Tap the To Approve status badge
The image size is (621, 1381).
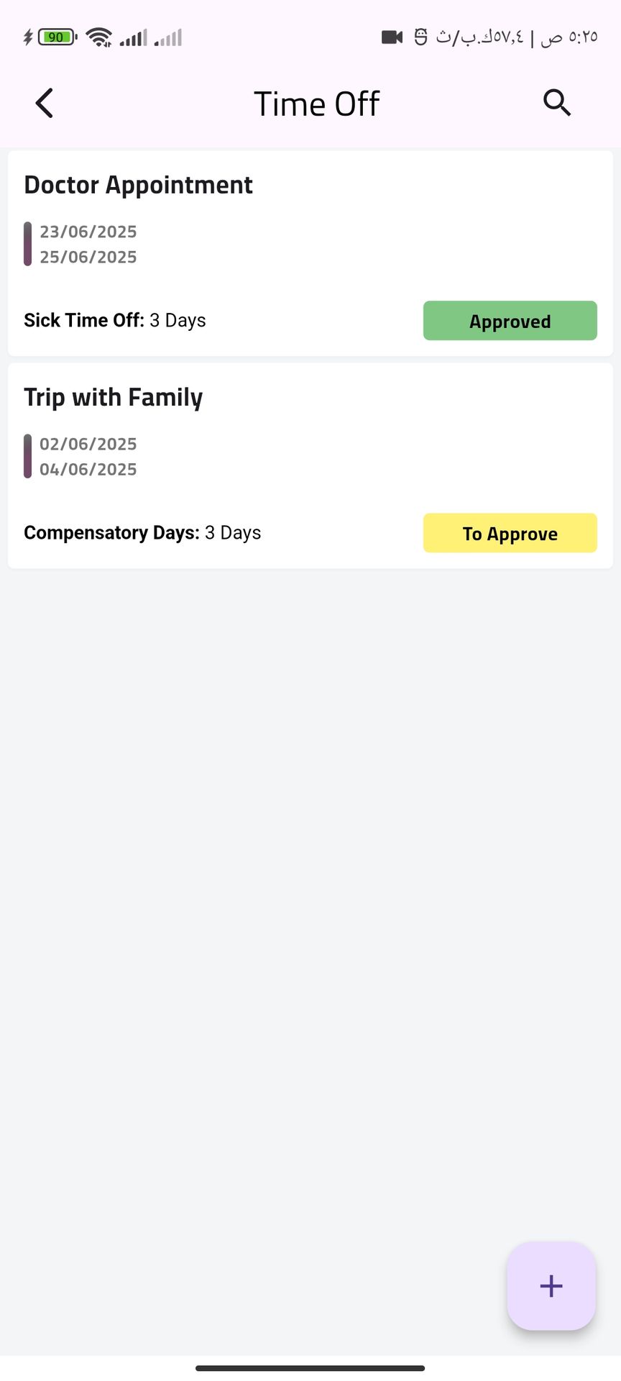[510, 533]
